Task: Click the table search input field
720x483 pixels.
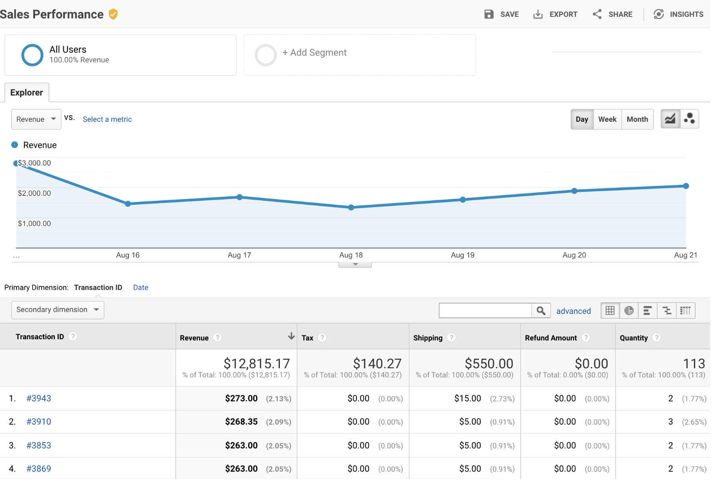Action: (485, 311)
